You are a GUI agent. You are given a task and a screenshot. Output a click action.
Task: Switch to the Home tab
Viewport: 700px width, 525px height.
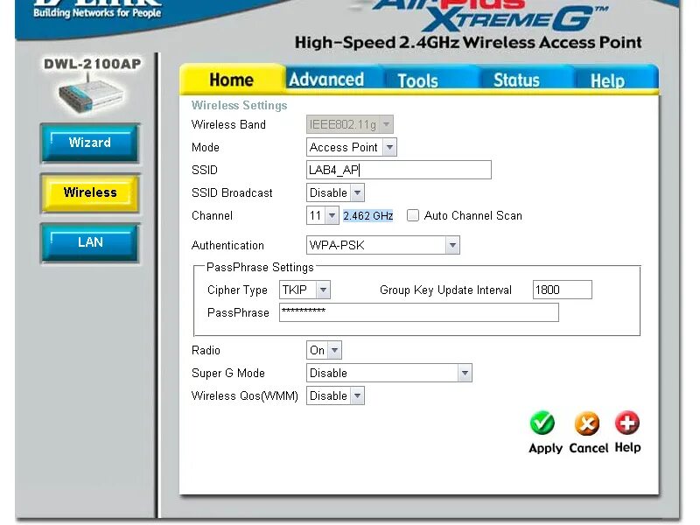click(x=232, y=80)
